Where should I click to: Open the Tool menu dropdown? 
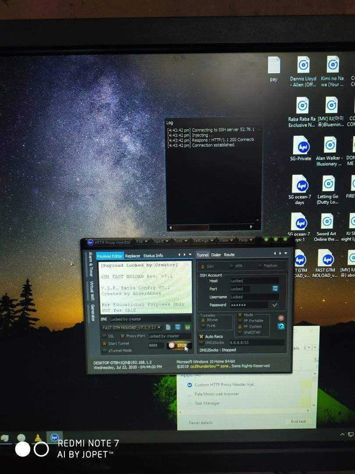click(x=181, y=241)
